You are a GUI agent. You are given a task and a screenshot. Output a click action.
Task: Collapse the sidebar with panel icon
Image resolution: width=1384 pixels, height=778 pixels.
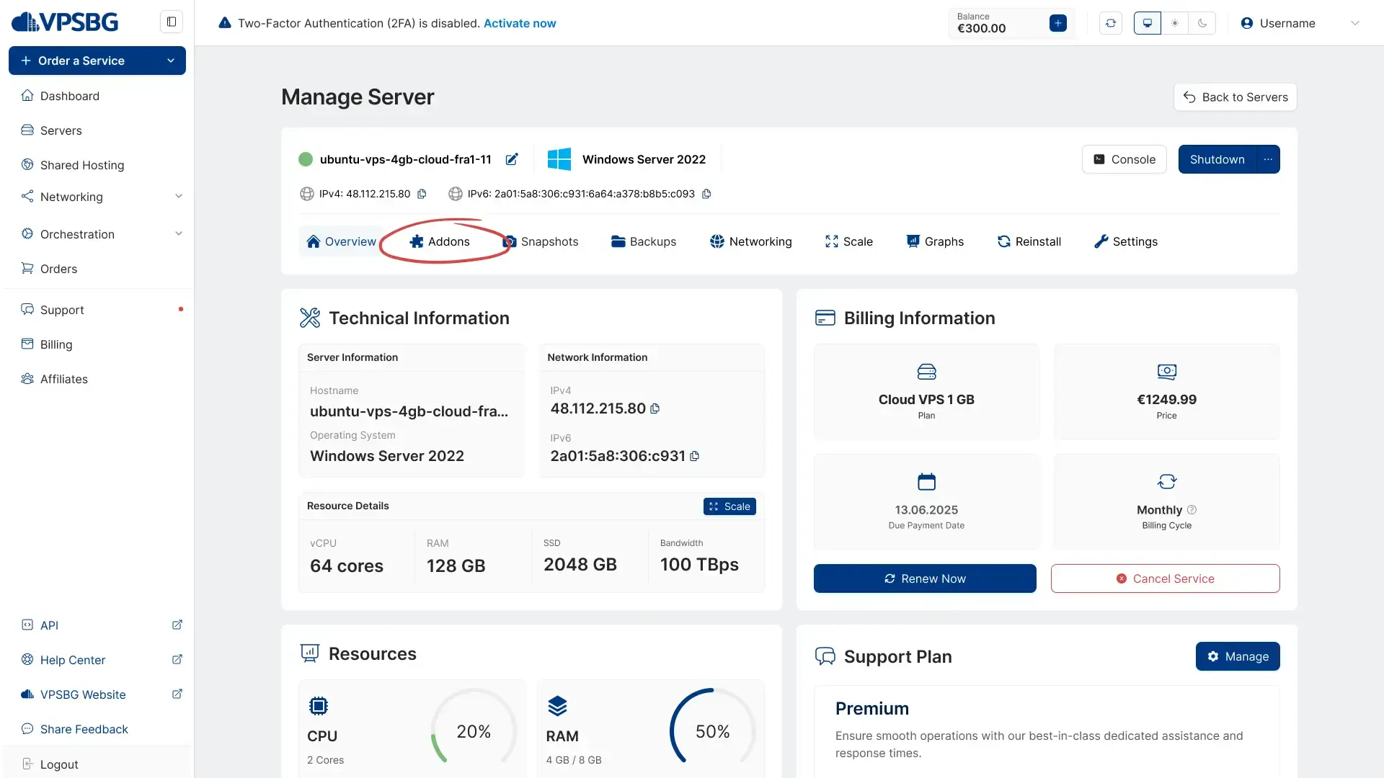pyautogui.click(x=171, y=22)
